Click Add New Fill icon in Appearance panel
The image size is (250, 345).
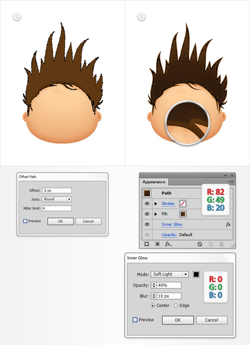coord(157,244)
